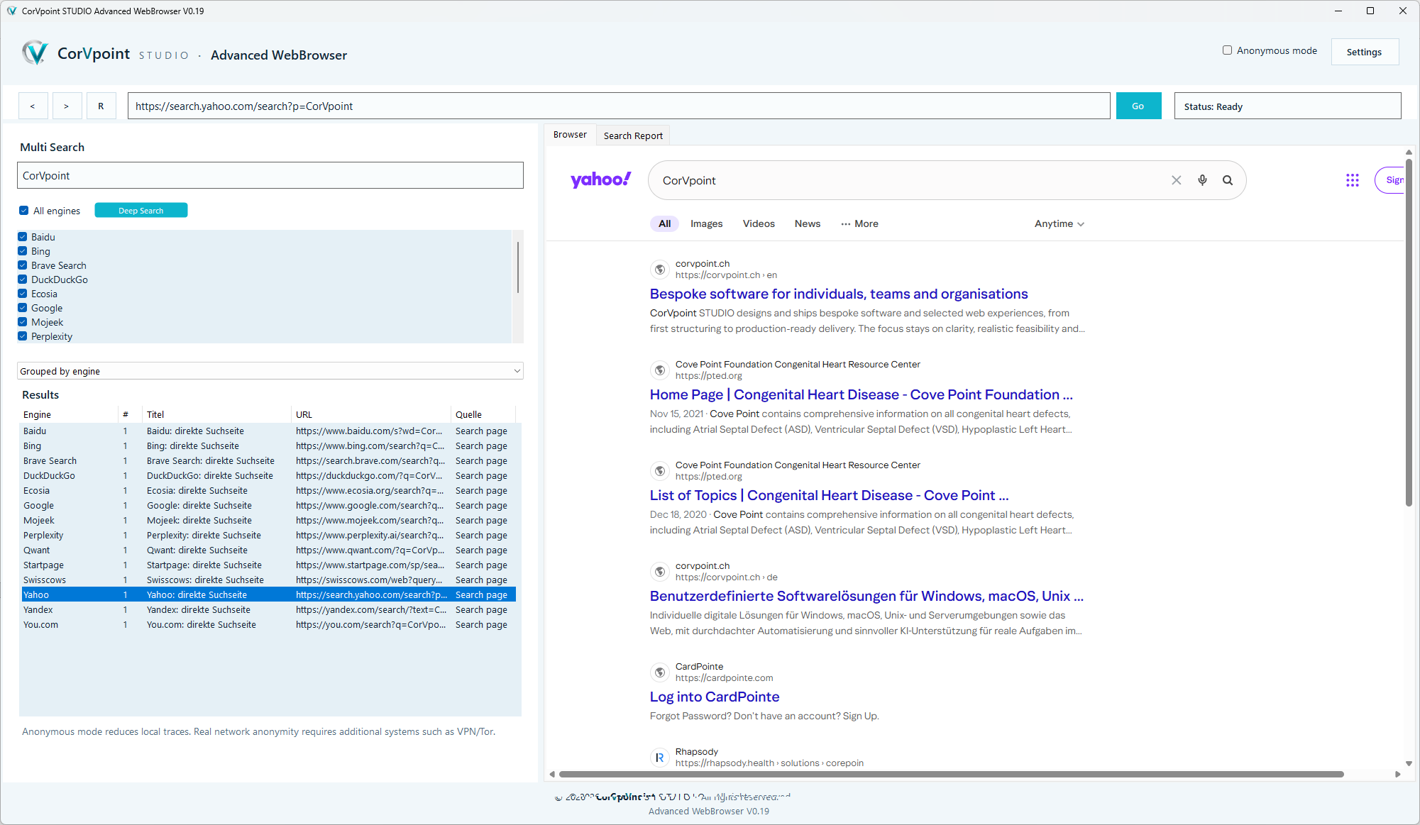Select the You.com row in Results

coord(268,624)
